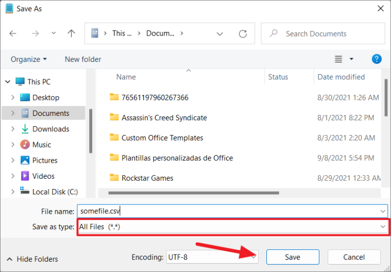Click the Up one level arrow
This screenshot has width=391, height=272.
coord(72,33)
